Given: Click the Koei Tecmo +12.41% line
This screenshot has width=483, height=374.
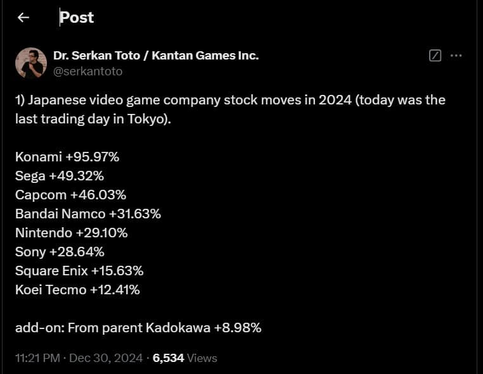Looking at the screenshot, I should tap(77, 290).
